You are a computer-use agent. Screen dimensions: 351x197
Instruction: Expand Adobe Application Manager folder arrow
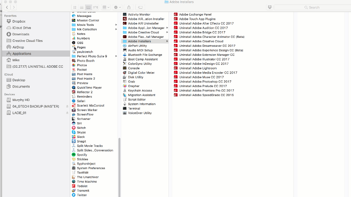167,28
